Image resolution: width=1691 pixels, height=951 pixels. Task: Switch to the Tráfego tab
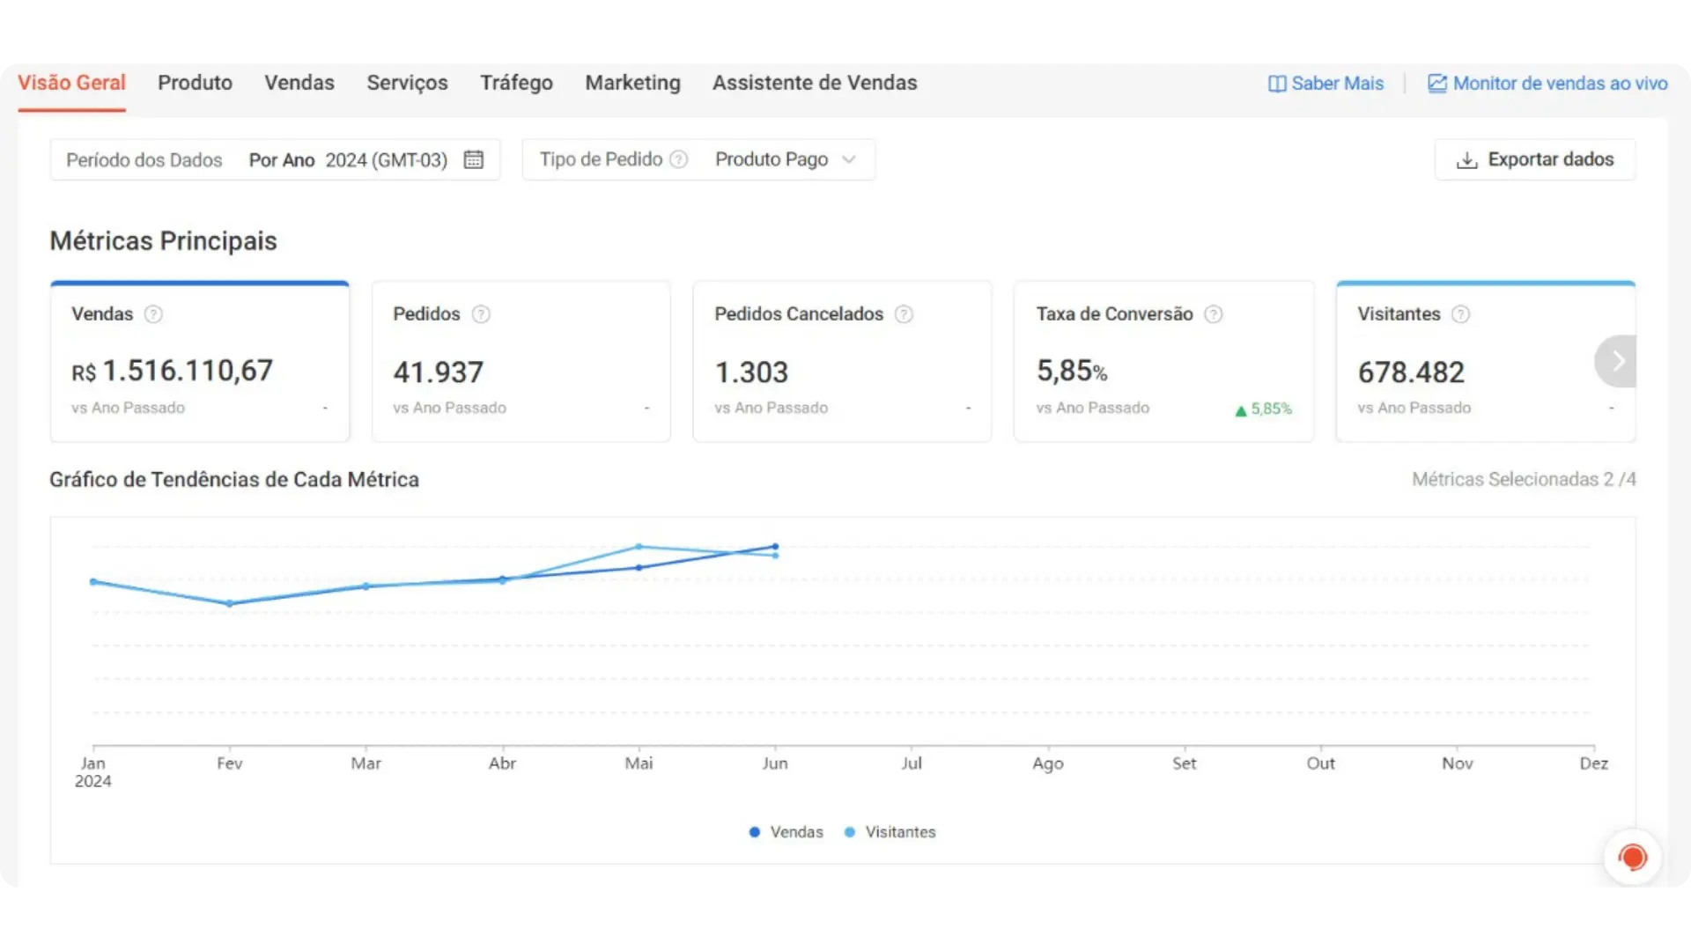pos(516,83)
